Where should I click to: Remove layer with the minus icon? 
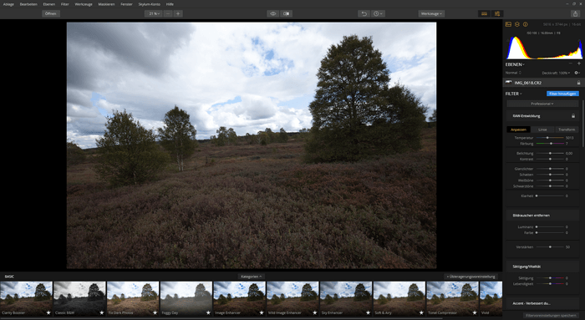point(571,63)
